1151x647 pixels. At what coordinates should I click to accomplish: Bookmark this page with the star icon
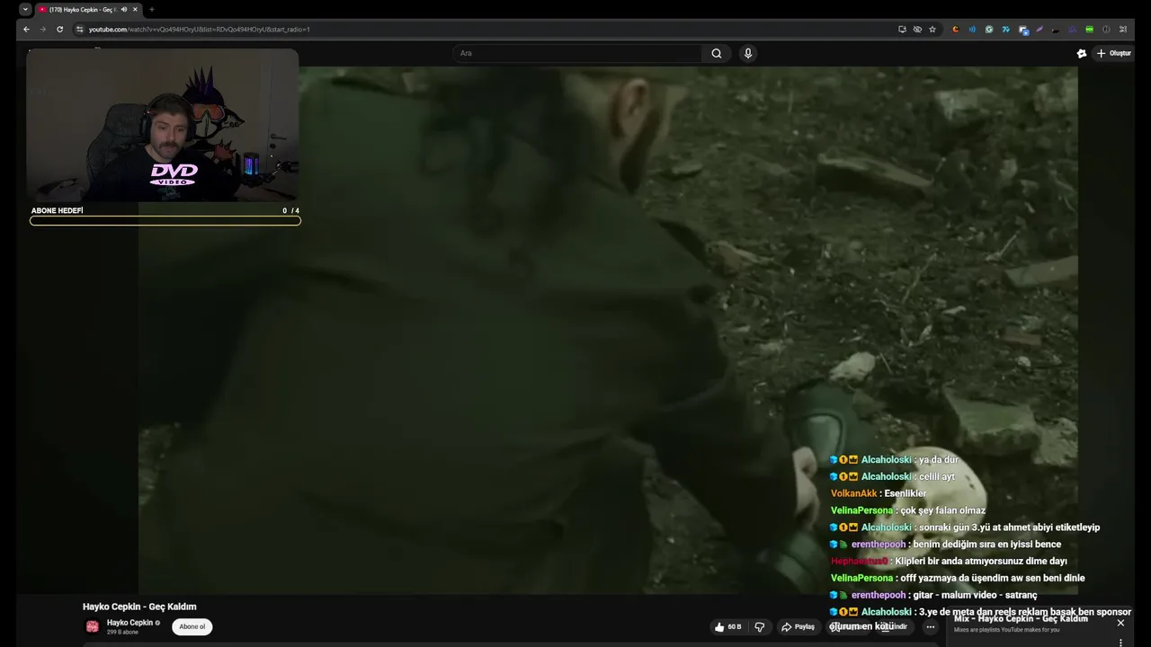point(932,29)
